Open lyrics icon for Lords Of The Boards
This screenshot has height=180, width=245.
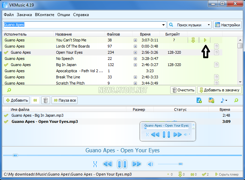(x=217, y=46)
